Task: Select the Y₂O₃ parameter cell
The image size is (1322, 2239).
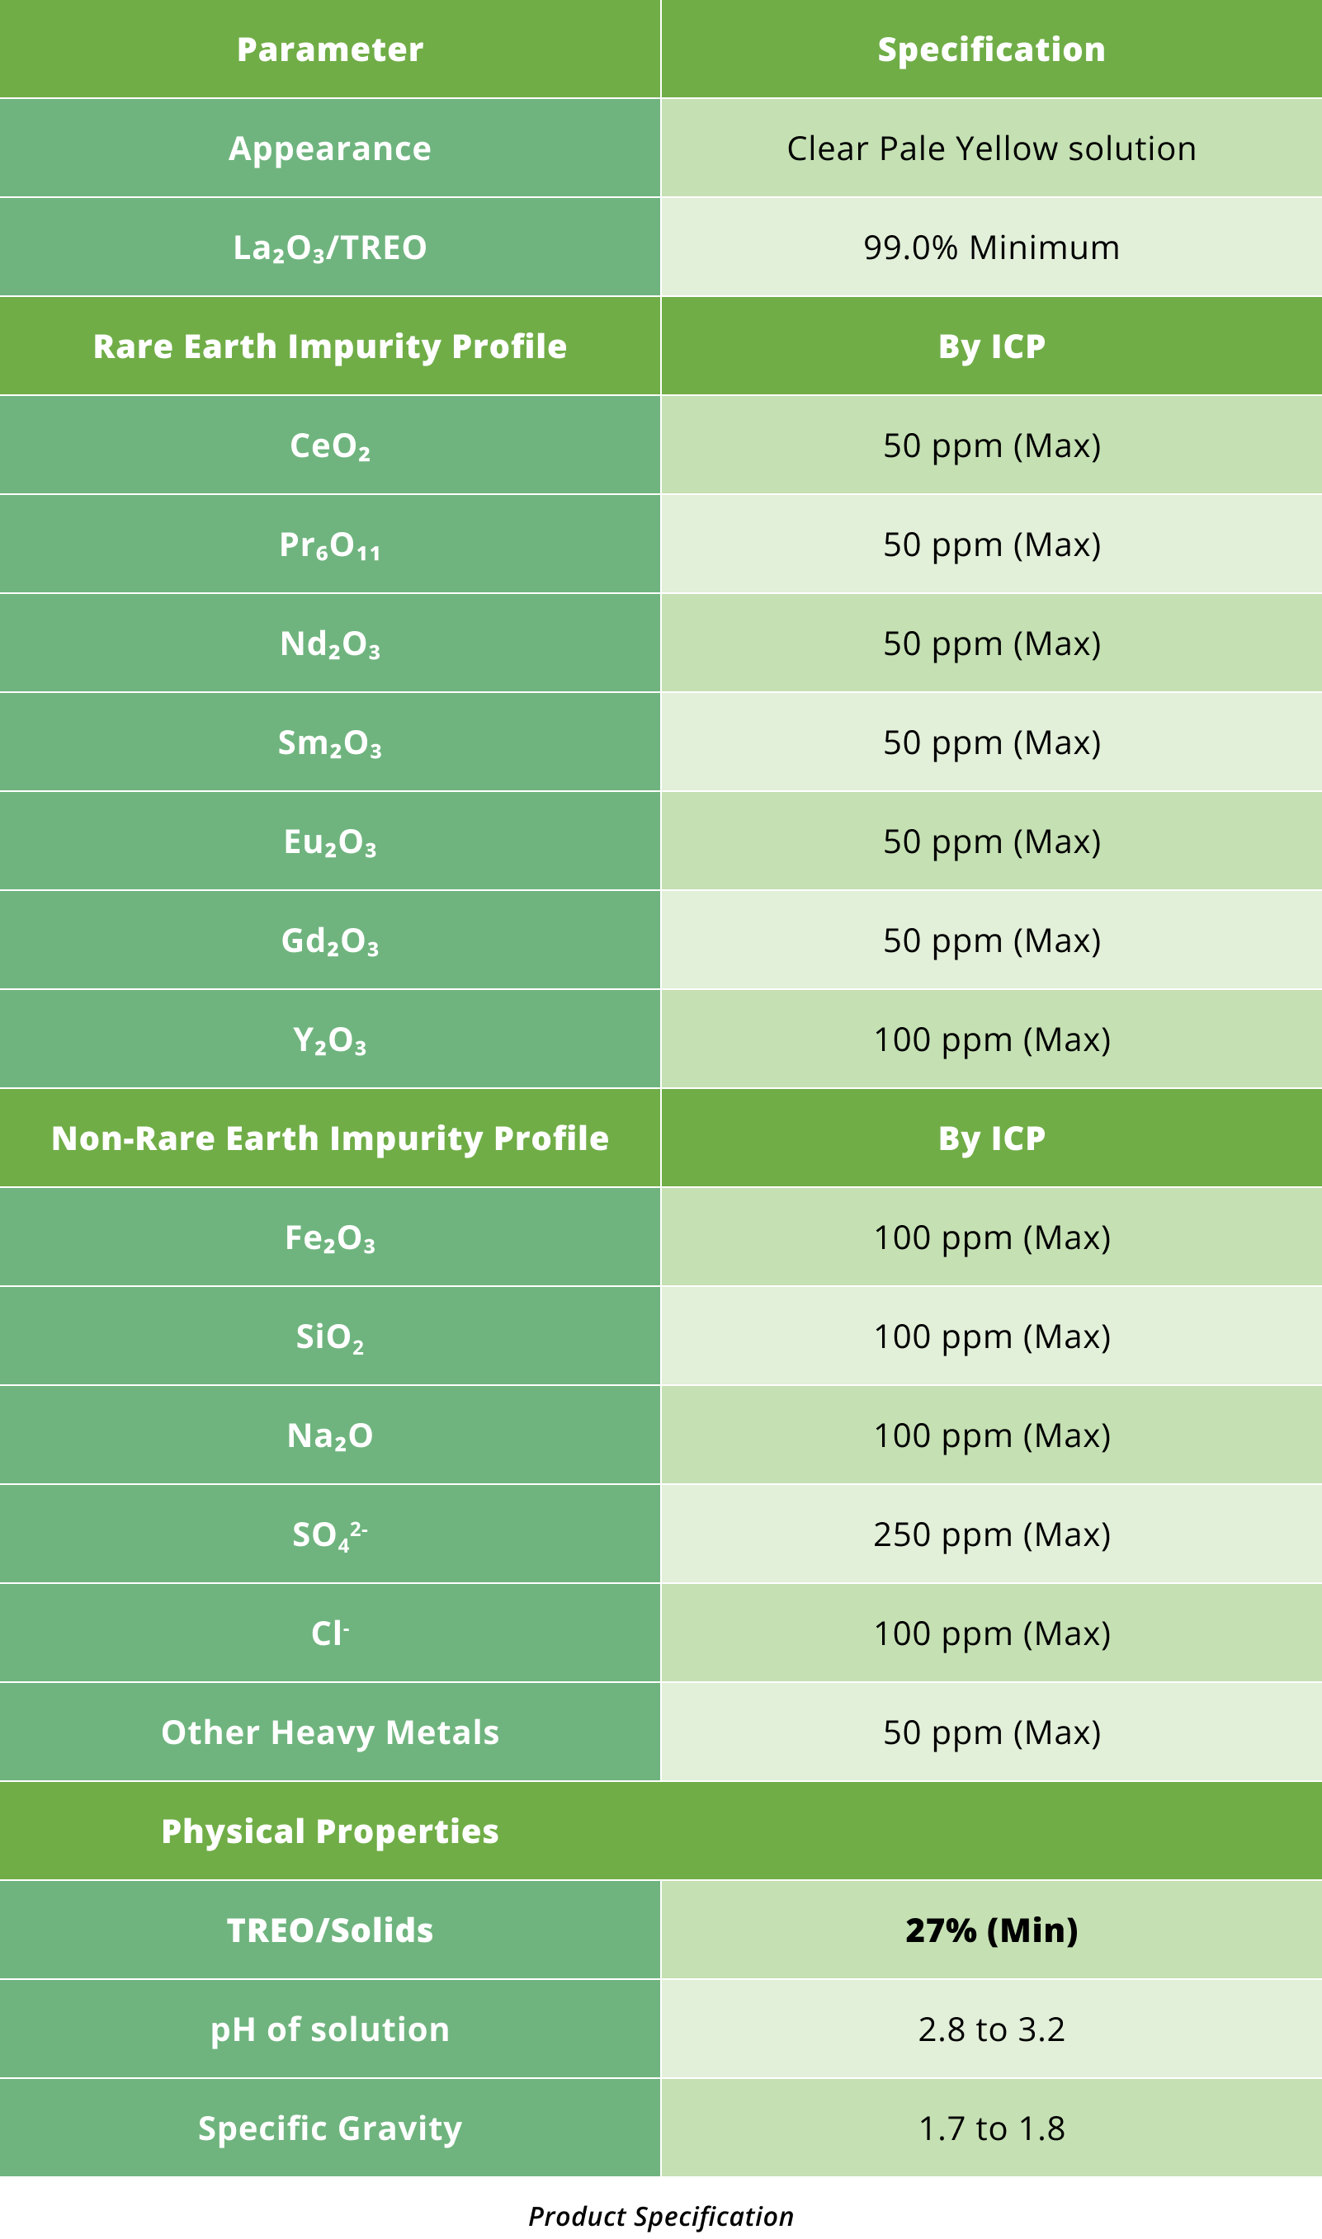Action: pyautogui.click(x=329, y=1039)
